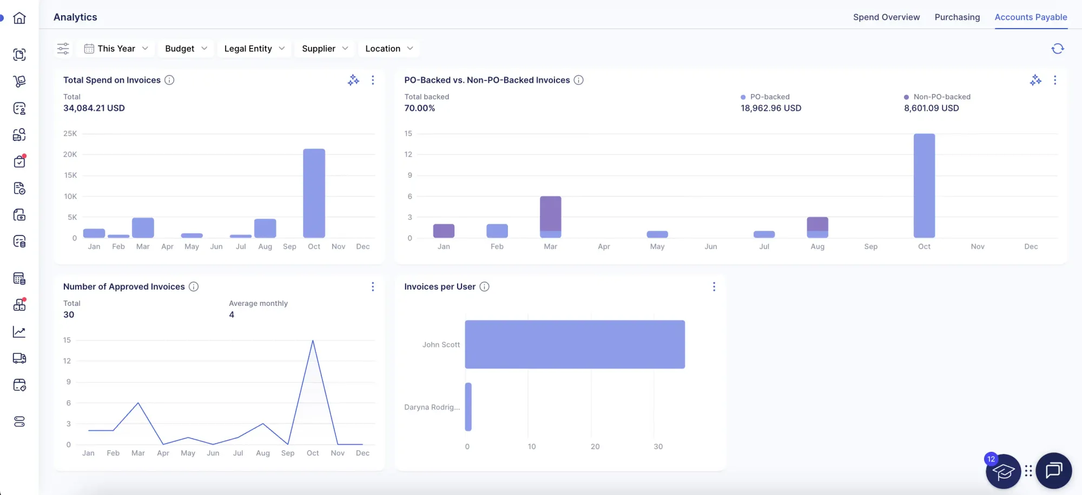The width and height of the screenshot is (1082, 495).
Task: Open Number of Approved Invoices options menu
Action: point(373,286)
